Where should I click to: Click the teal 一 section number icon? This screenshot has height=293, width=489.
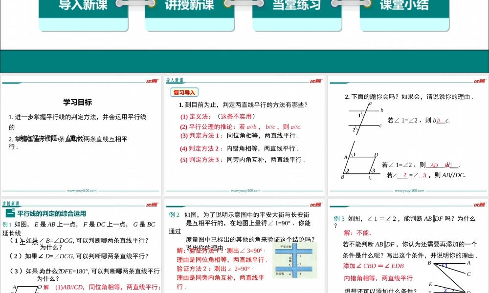[9, 213]
